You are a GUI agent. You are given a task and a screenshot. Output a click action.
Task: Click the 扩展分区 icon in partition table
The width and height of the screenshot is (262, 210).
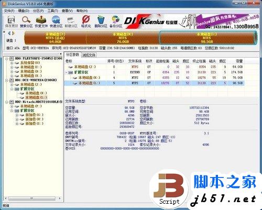[x=70, y=72]
